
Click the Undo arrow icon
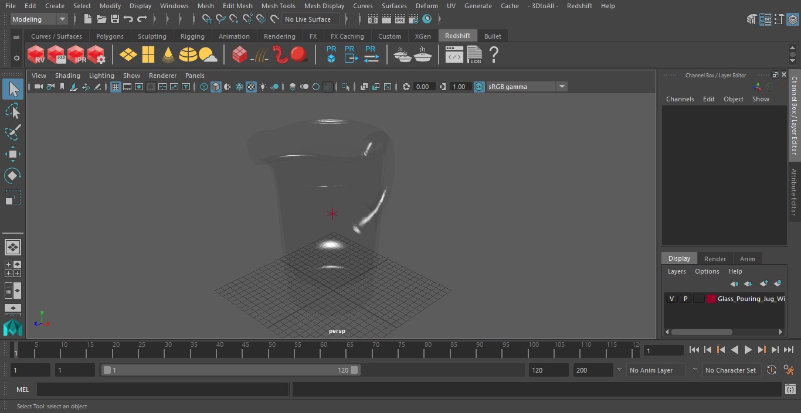click(128, 19)
